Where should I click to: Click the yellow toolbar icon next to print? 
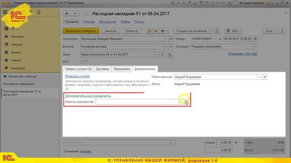click(x=156, y=31)
